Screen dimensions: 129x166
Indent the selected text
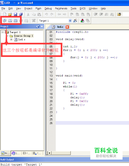click(95, 14)
